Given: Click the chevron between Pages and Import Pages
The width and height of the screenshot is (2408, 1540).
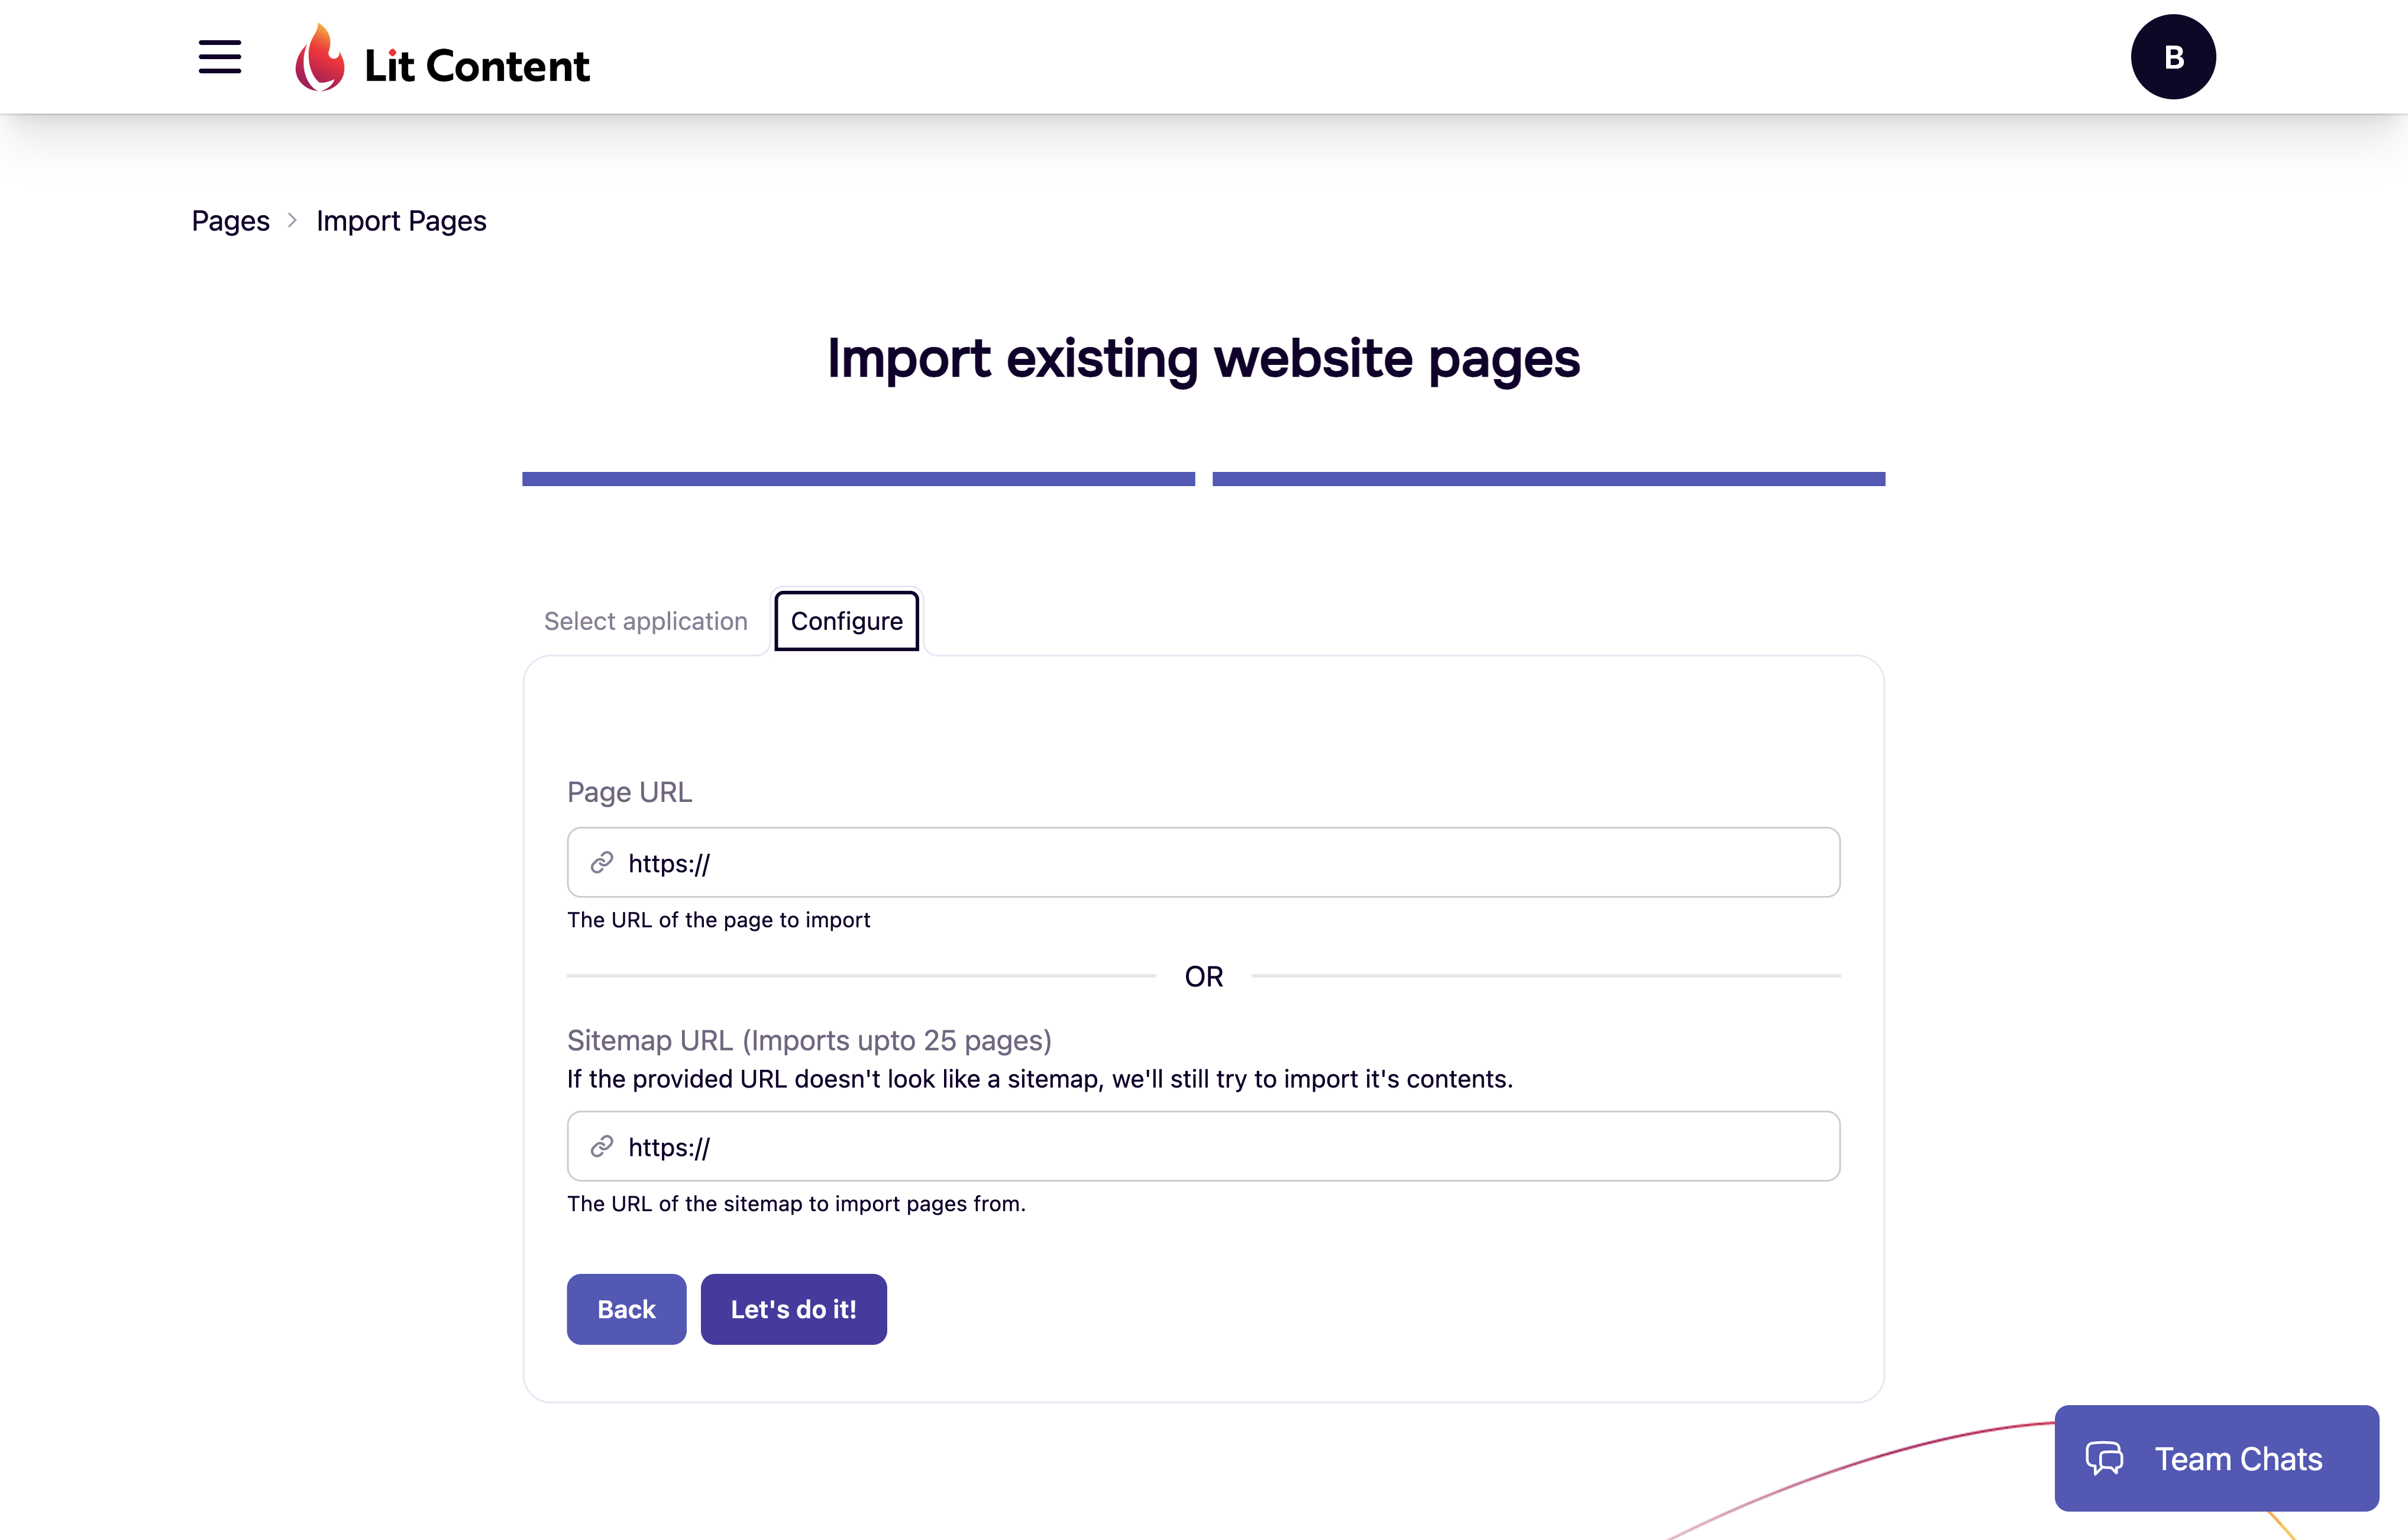Looking at the screenshot, I should [292, 221].
